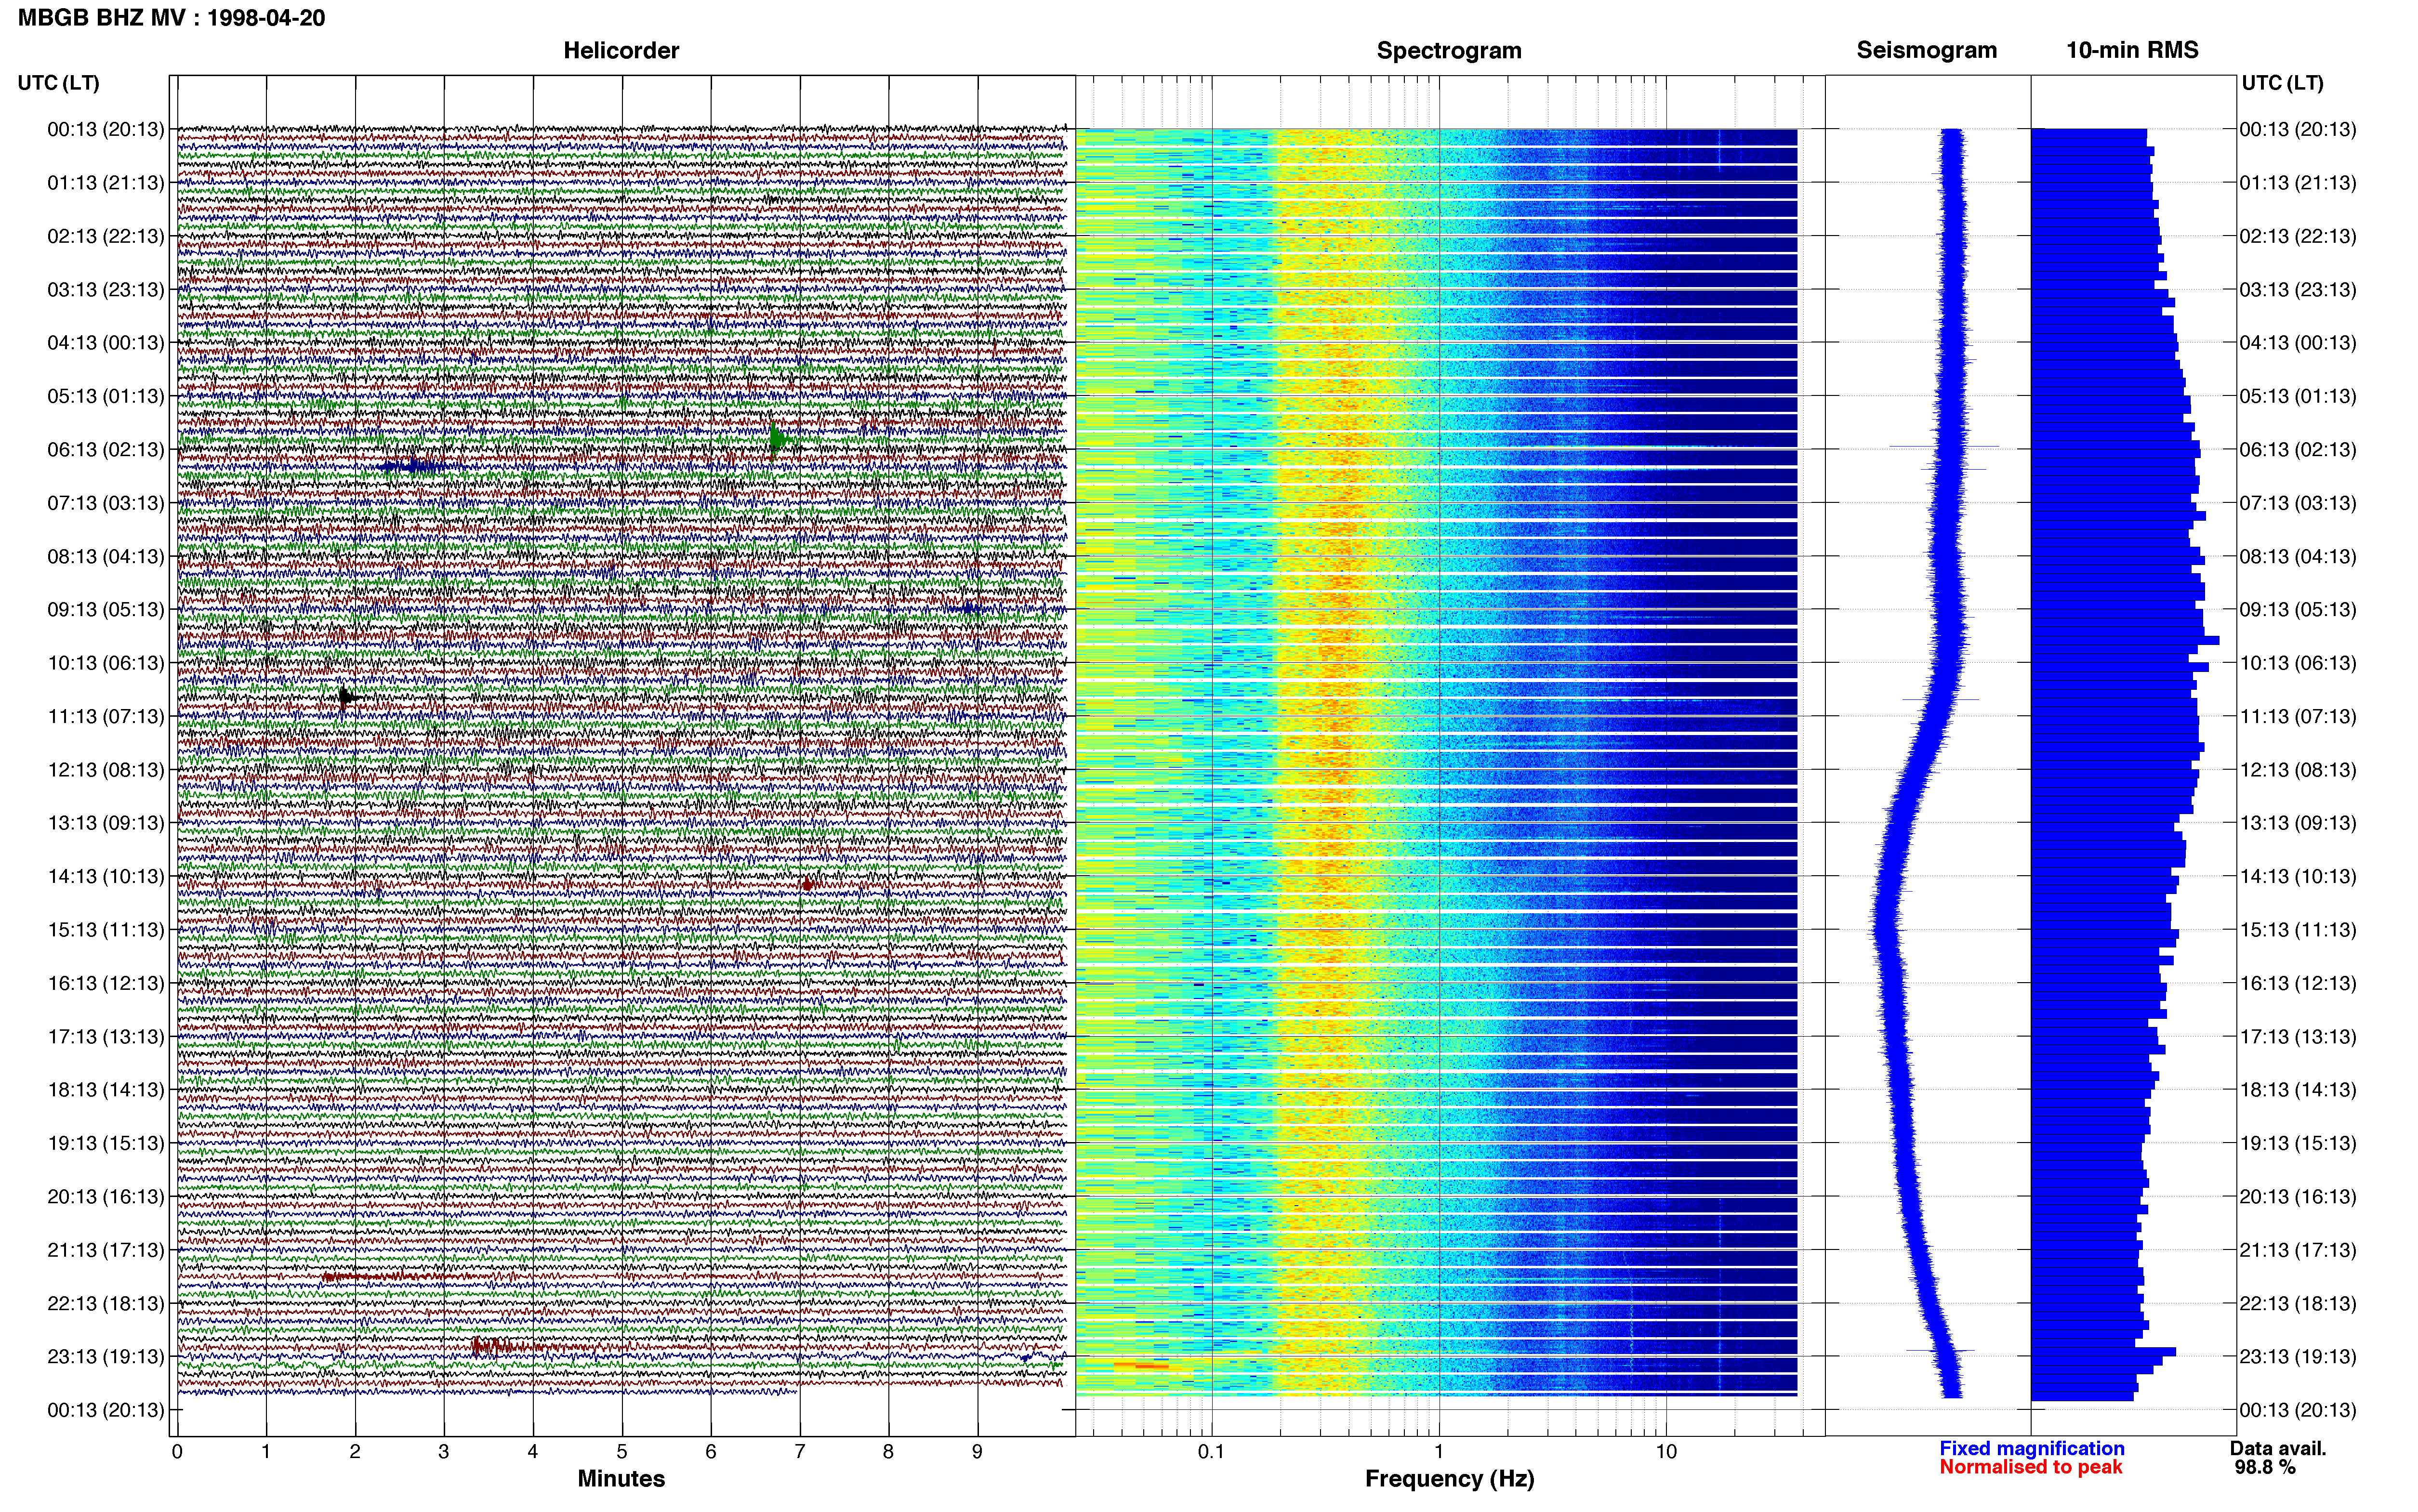Select left axis label '02:13 (22:13)'
This screenshot has height=1512, width=2418.
(106, 236)
